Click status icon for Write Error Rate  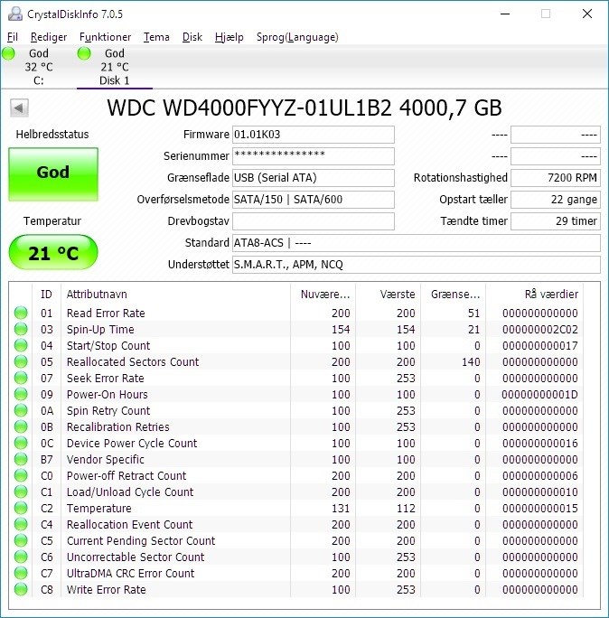(x=20, y=590)
